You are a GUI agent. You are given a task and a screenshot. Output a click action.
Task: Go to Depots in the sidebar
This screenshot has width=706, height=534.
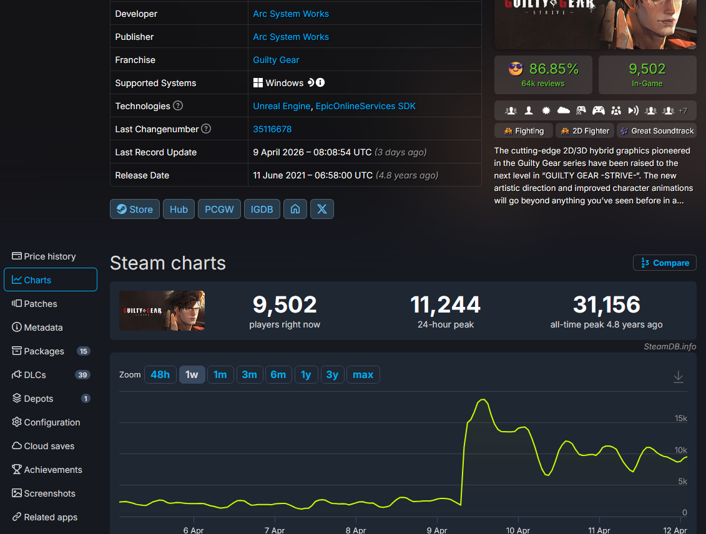[51, 399]
